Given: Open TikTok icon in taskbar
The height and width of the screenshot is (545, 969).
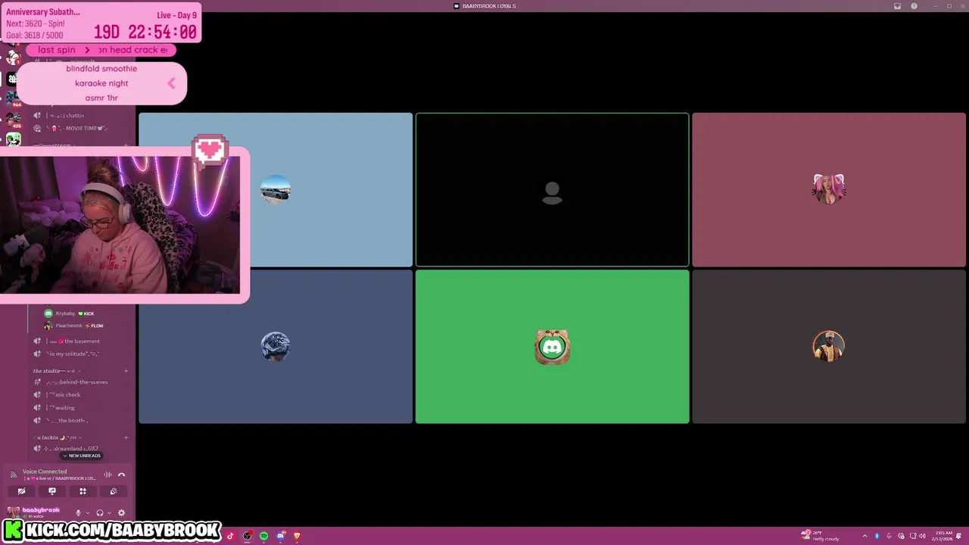Looking at the screenshot, I should [231, 536].
